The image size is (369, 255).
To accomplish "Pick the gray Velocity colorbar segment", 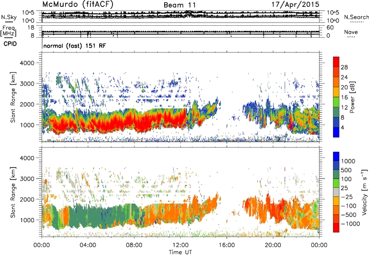I will click(336, 192).
